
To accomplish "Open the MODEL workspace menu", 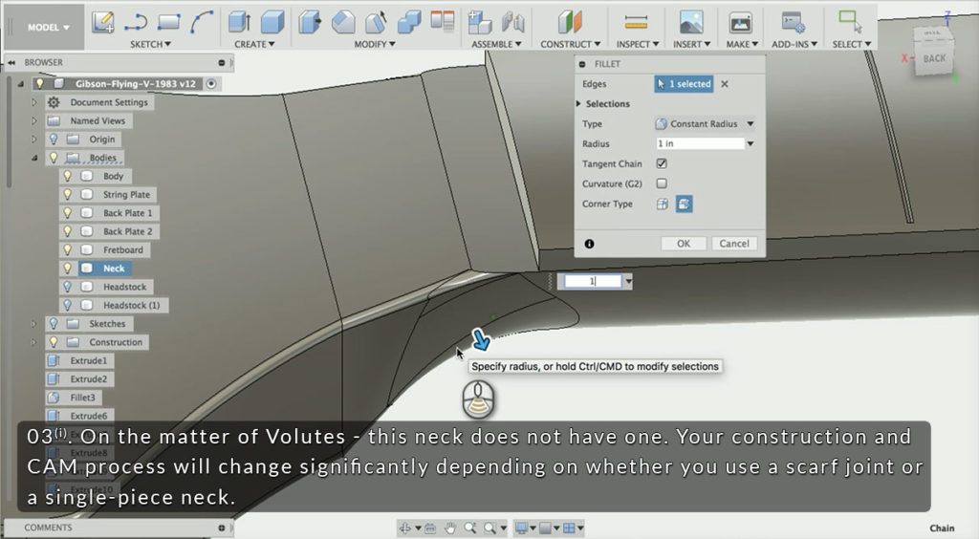I will 48,27.
